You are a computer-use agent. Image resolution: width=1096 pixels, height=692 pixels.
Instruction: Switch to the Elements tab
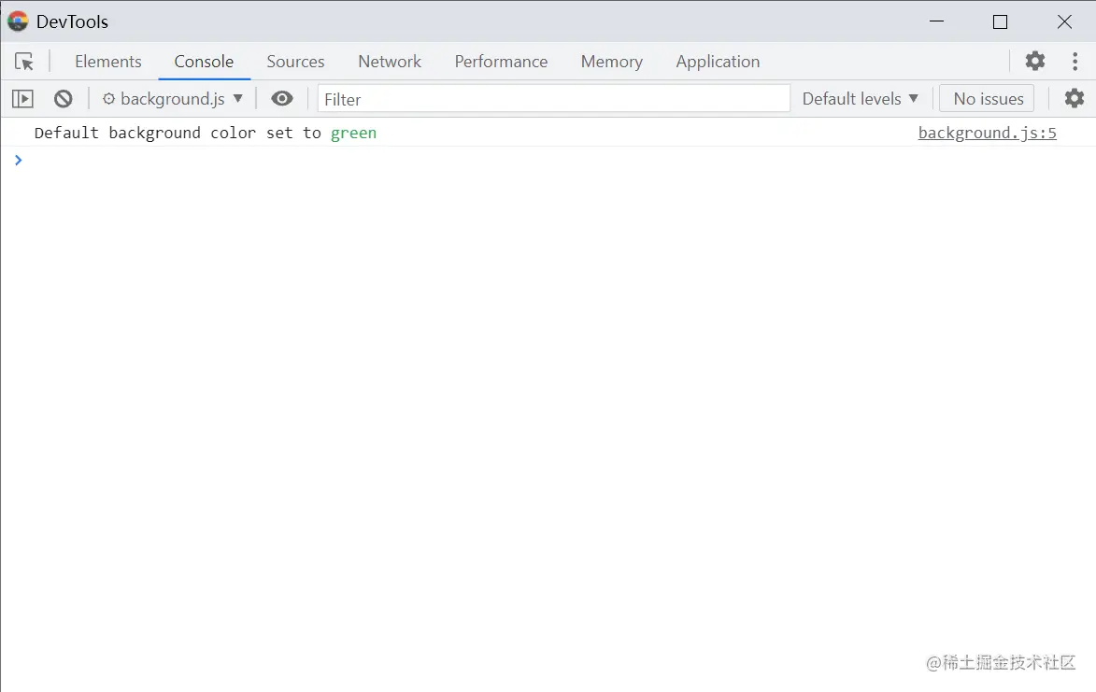[x=108, y=62]
